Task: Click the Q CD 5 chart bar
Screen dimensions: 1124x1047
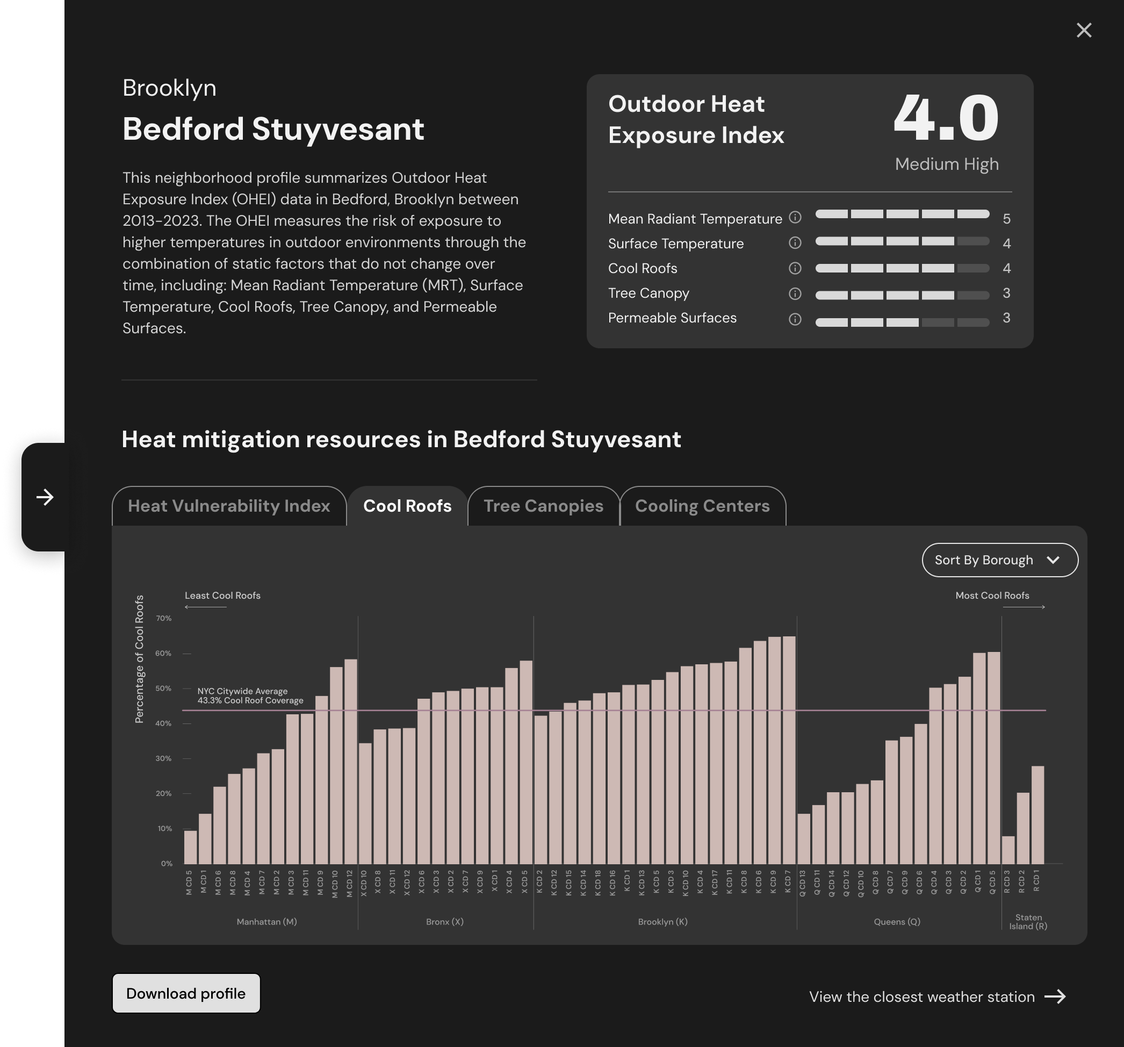Action: (x=994, y=758)
